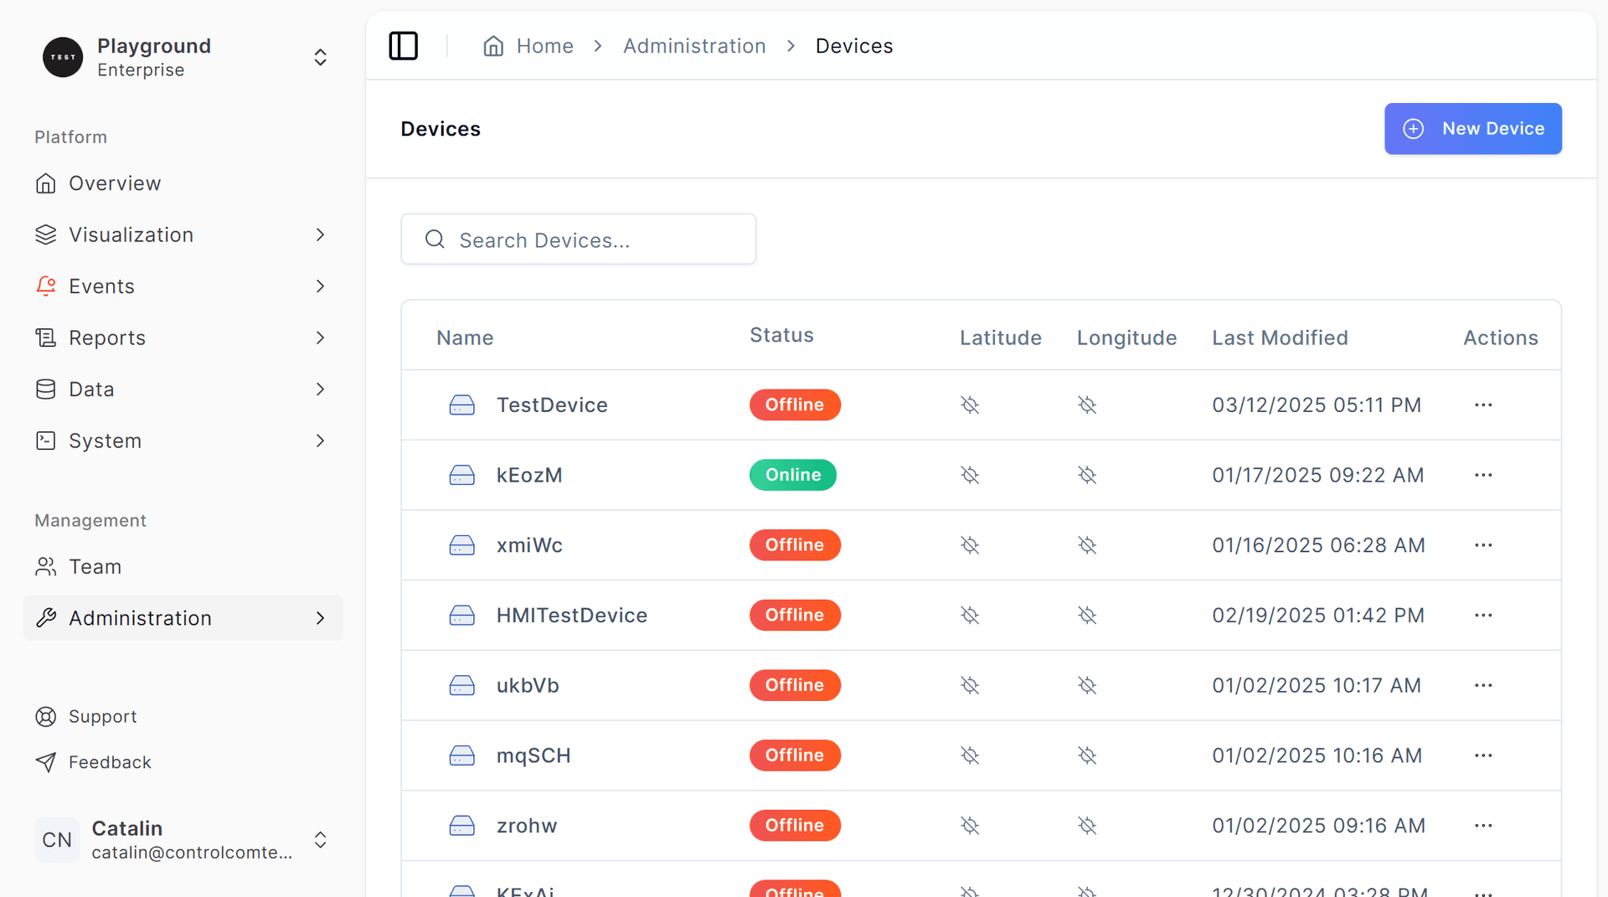Click the Events bell icon
The height and width of the screenshot is (897, 1608).
(x=46, y=286)
